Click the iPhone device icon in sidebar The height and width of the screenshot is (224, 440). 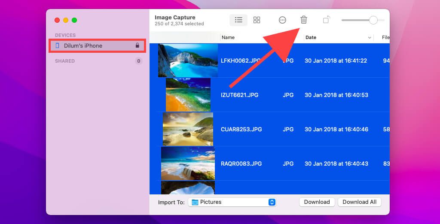tap(58, 45)
